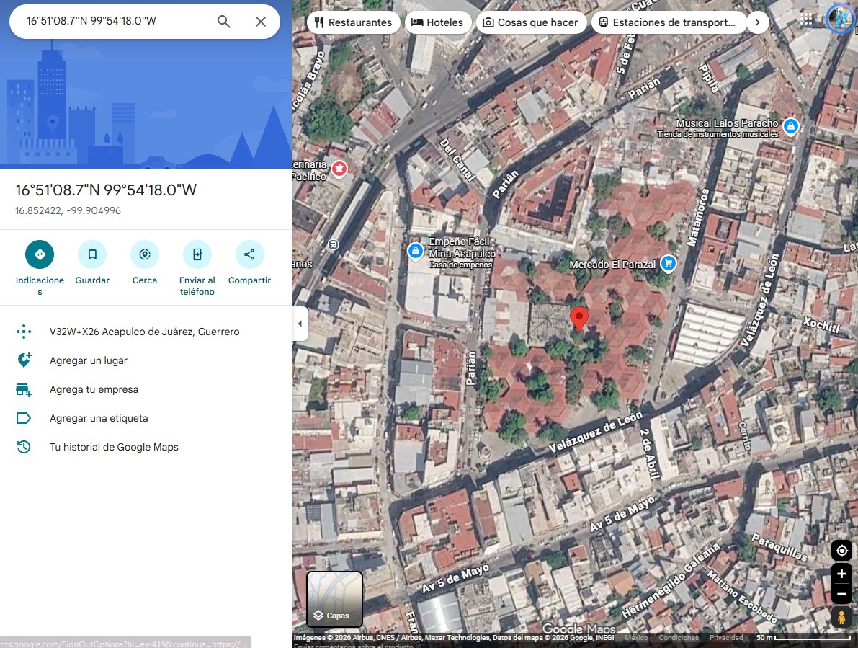Open Tu historial de Google Maps
Screen dimensions: 858x648
[145, 447]
